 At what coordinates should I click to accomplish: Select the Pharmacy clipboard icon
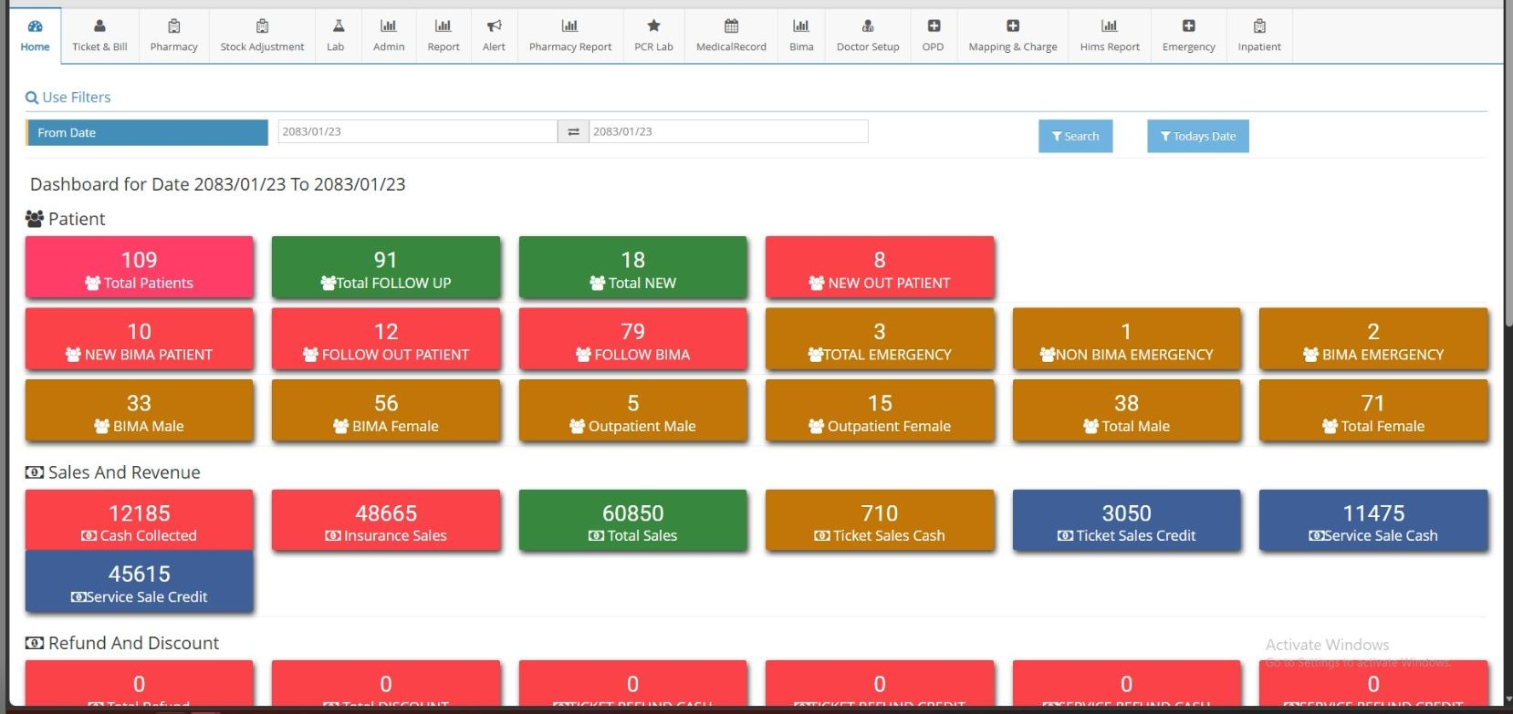(173, 26)
